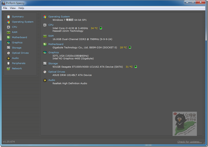Click the Optical Drives disc icon in sidebar

pos(9,53)
